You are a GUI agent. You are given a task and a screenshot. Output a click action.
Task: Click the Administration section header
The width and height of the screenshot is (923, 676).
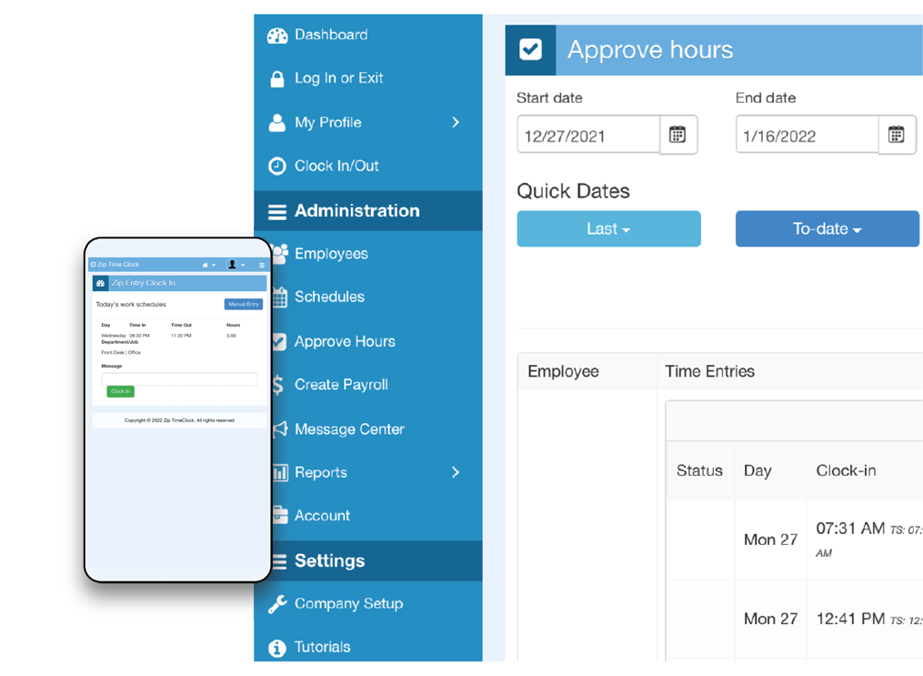click(x=356, y=210)
